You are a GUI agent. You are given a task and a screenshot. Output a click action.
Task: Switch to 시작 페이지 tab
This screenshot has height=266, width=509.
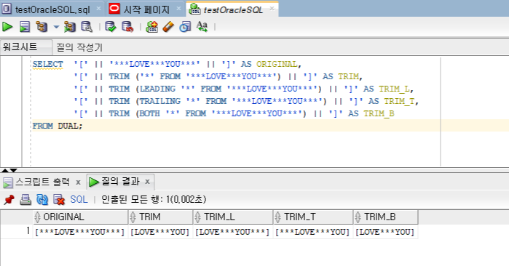(146, 9)
